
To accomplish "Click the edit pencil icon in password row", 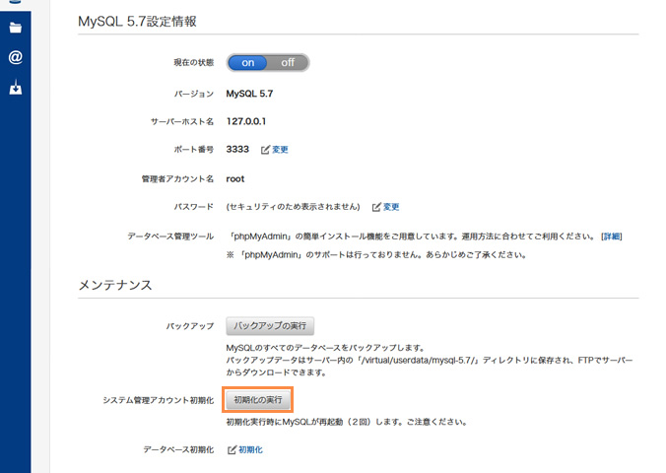I will 376,207.
